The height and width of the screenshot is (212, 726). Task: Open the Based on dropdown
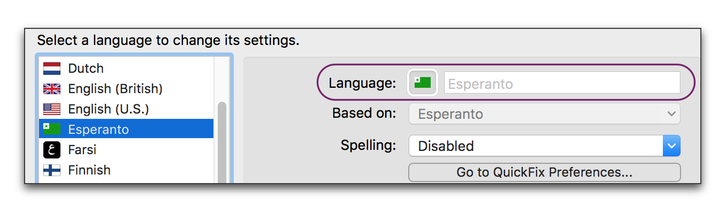tap(545, 114)
